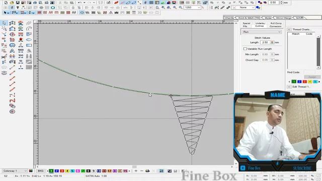
Task: Open the undo history dropdown arrow
Action: point(84,3)
